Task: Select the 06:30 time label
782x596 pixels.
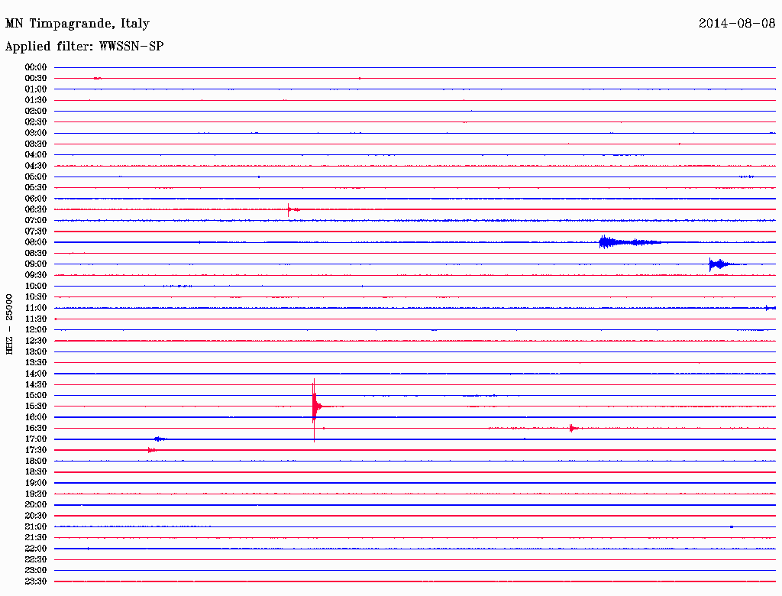Action: (36, 209)
